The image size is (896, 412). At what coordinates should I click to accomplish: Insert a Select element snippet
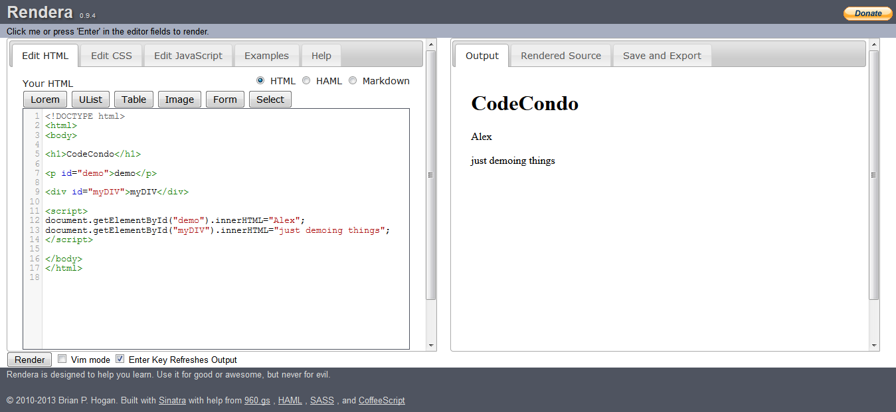[x=270, y=99]
